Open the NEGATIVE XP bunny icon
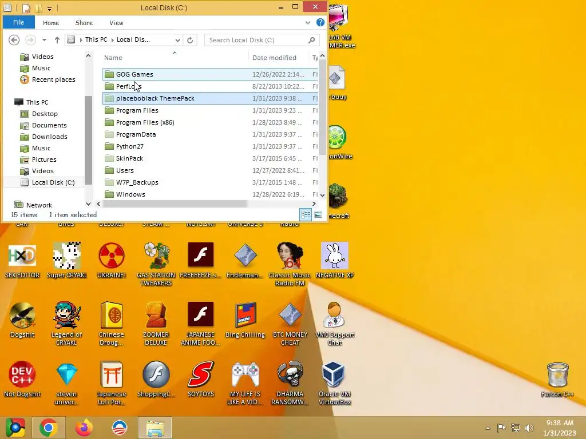Viewport: 586px width, 439px height. pos(334,256)
